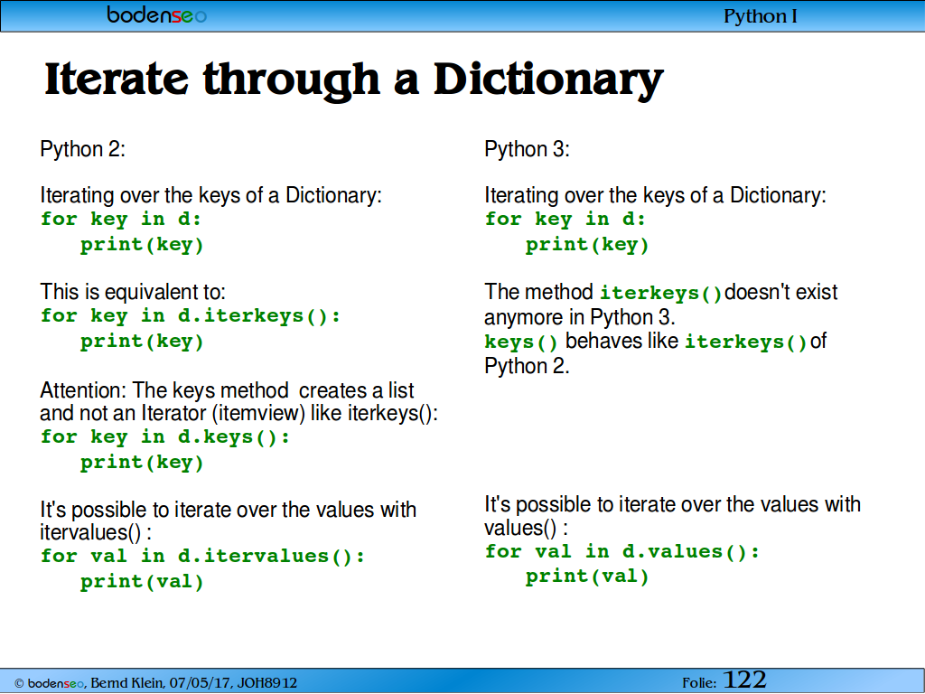The image size is (925, 694).
Task: Click "and not an Iterator (itemview) like iterkeys():"
Action: [238, 413]
